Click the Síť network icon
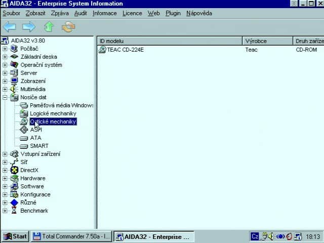 pos(14,162)
